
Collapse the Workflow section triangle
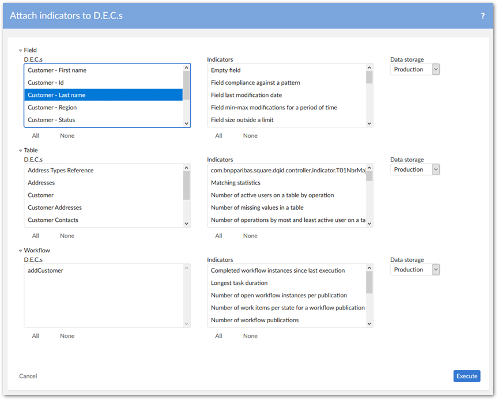[21, 251]
